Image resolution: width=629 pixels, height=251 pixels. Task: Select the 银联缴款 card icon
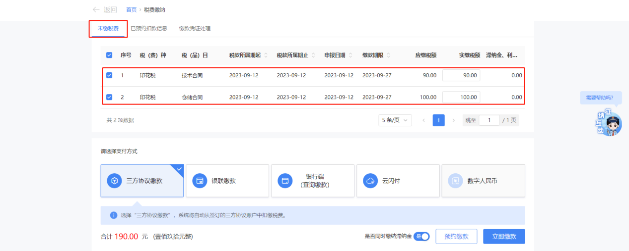click(200, 181)
